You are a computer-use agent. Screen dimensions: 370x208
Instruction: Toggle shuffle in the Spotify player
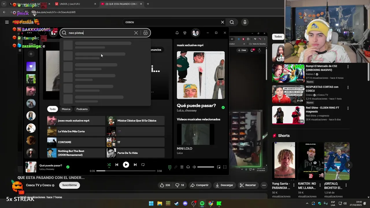[x=109, y=165]
